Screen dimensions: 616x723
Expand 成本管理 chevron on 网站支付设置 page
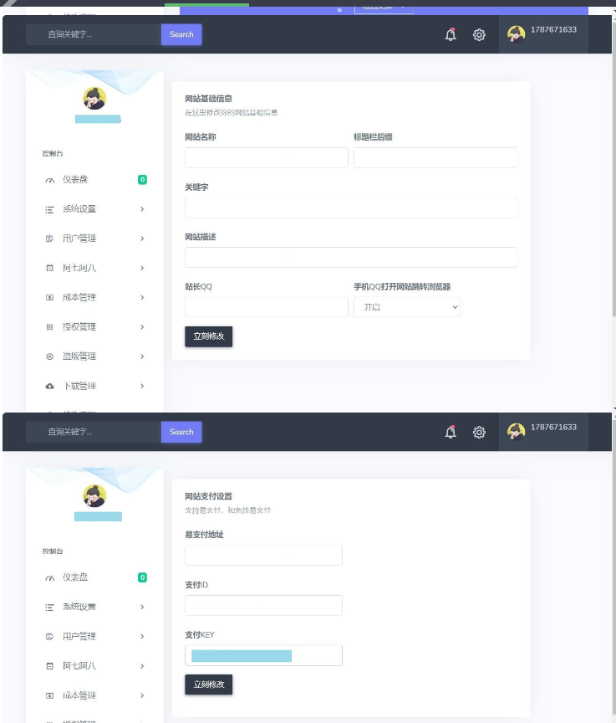pos(142,695)
